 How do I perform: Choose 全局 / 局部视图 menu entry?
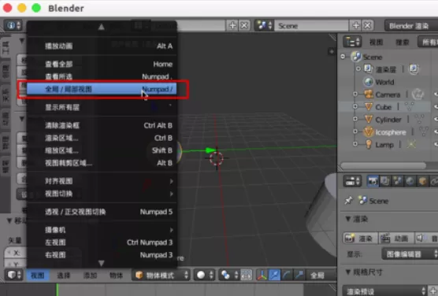pos(102,89)
